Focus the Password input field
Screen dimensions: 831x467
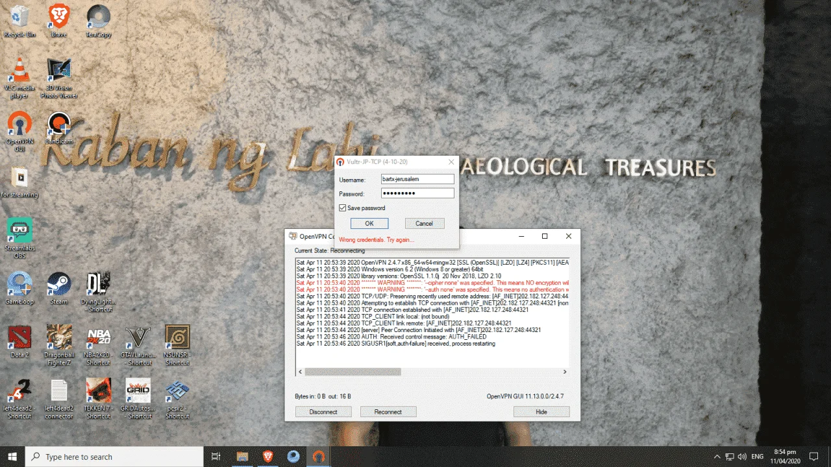click(x=417, y=193)
